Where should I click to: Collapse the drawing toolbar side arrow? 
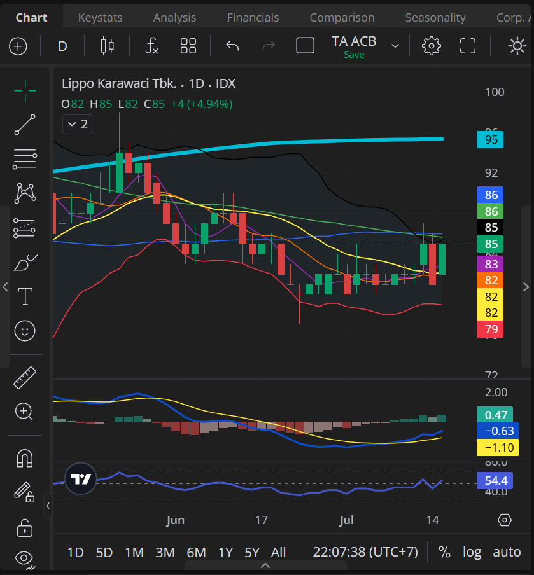(48, 506)
